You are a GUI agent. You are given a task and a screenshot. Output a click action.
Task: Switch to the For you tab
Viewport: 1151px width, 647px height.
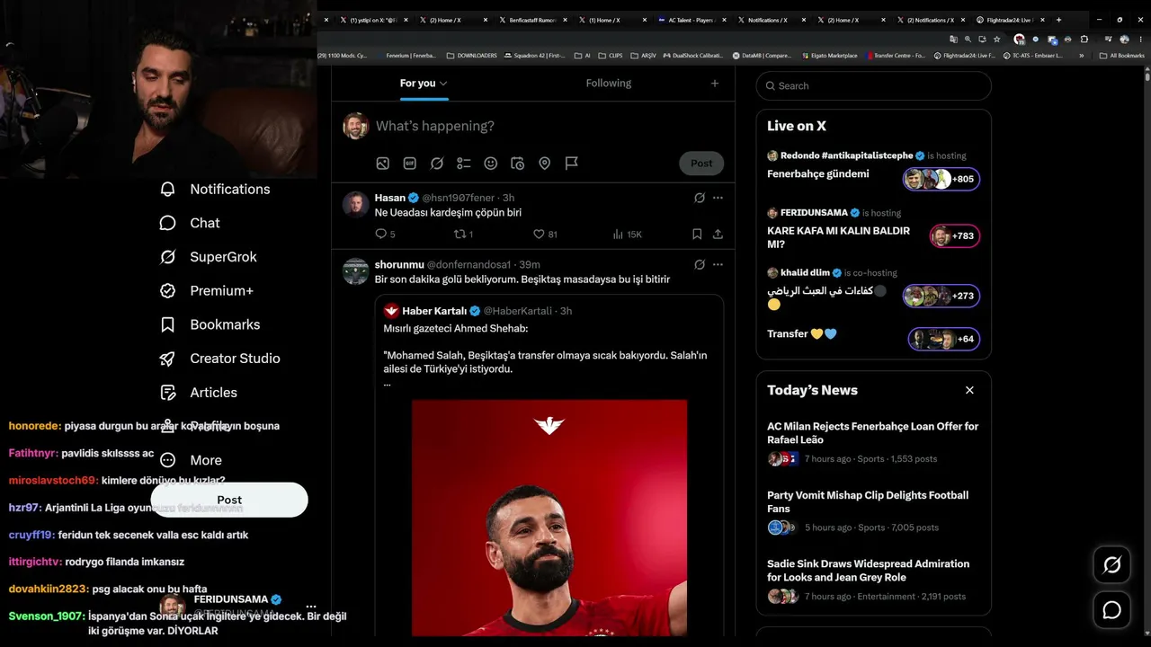click(x=418, y=84)
